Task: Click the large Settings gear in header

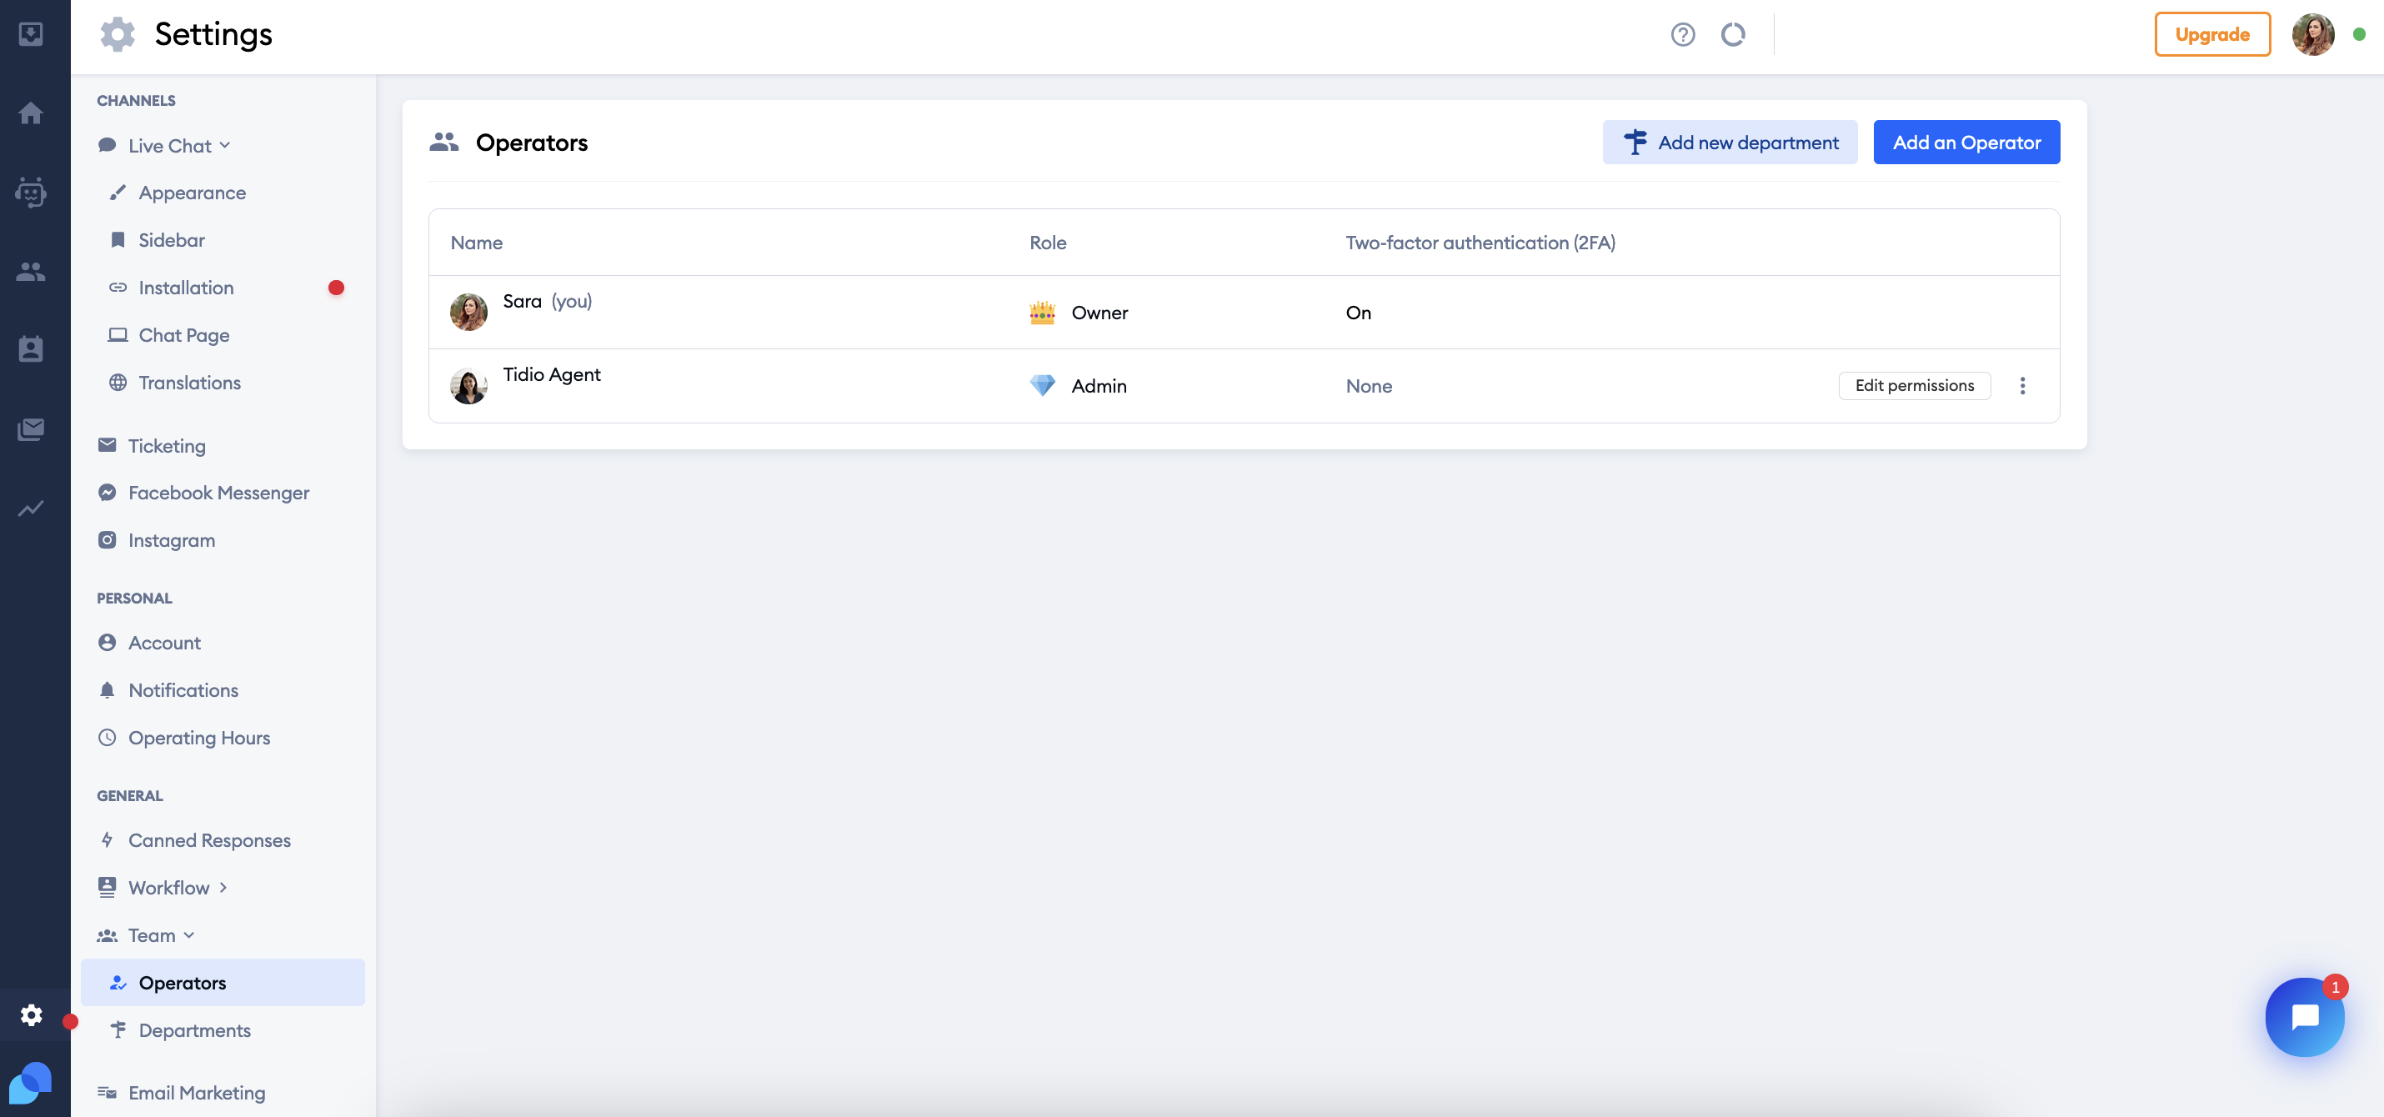Action: click(118, 34)
